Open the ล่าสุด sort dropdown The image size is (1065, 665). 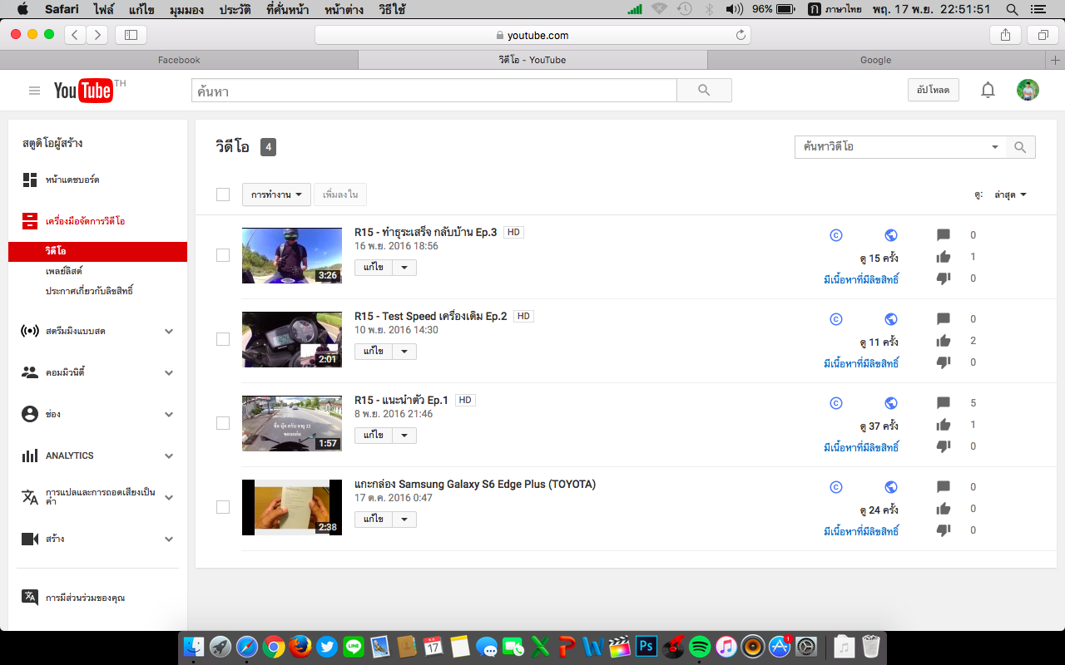tap(1010, 195)
